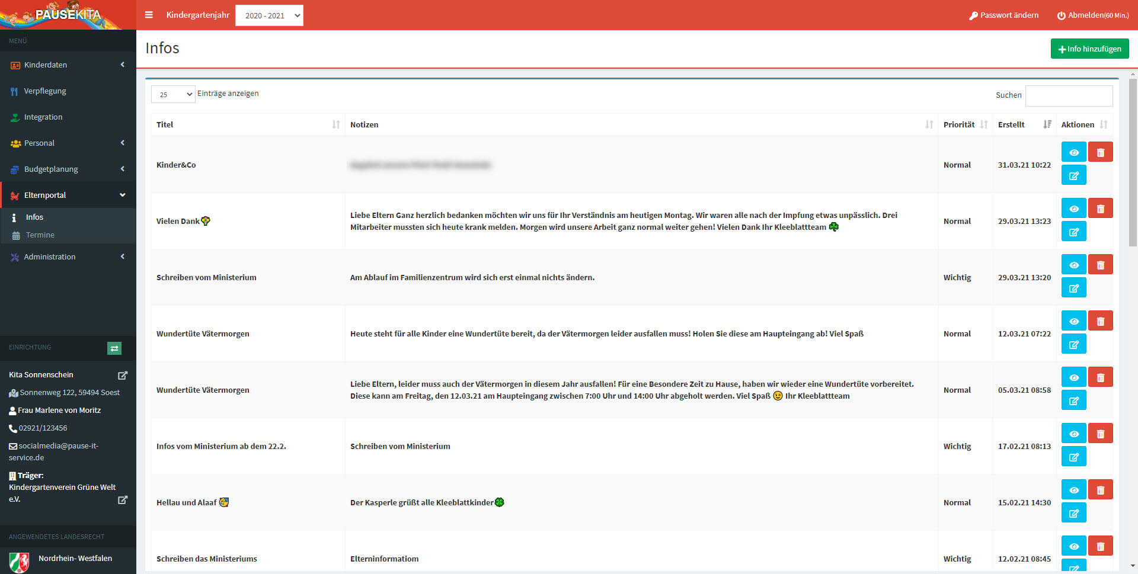Expand the Kinderdaten sidebar menu

tap(68, 65)
